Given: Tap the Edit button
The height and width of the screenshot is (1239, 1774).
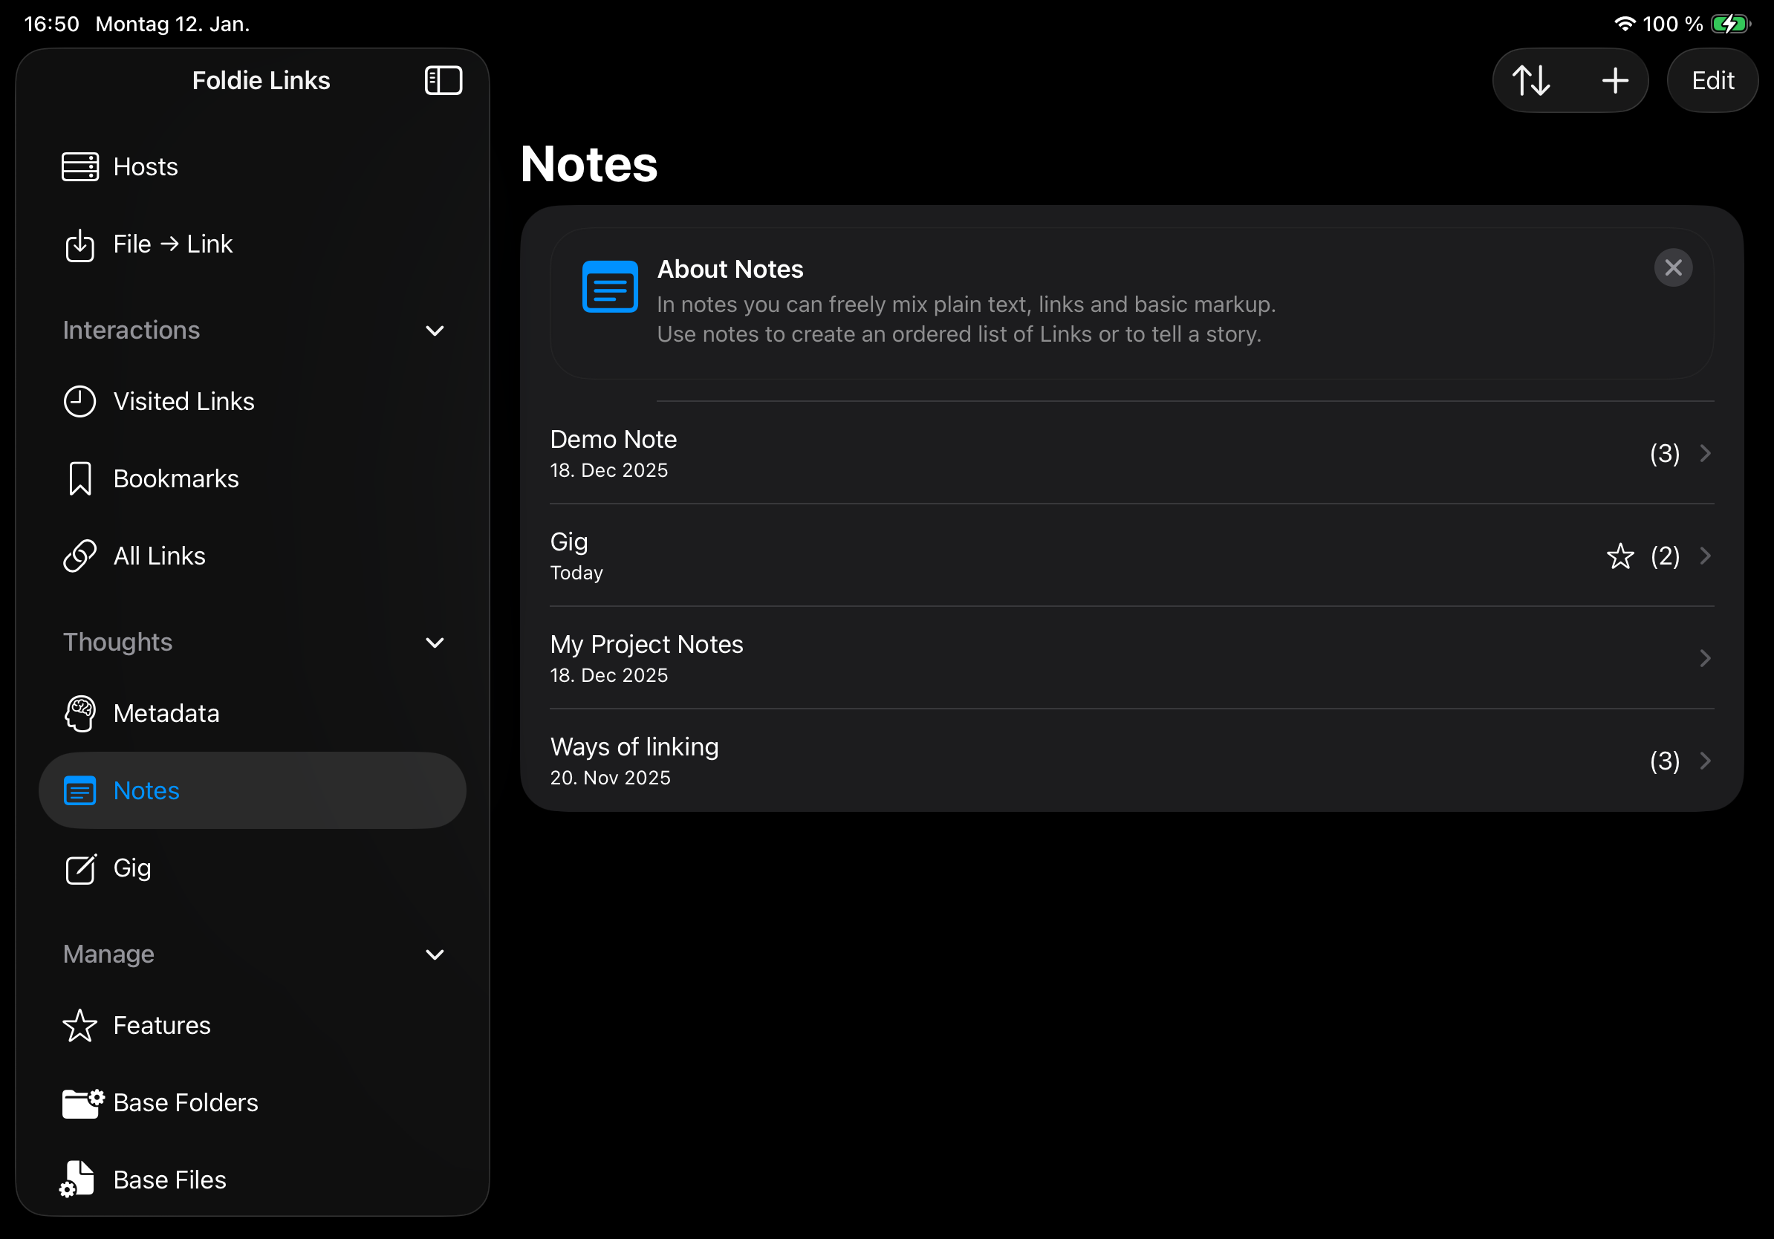Looking at the screenshot, I should (1712, 79).
